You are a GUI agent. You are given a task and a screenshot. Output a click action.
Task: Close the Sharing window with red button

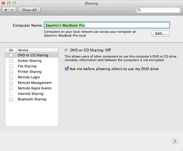tap(3, 3)
